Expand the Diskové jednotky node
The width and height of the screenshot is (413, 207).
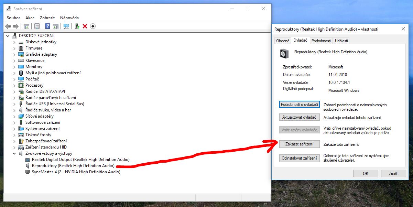click(x=14, y=42)
